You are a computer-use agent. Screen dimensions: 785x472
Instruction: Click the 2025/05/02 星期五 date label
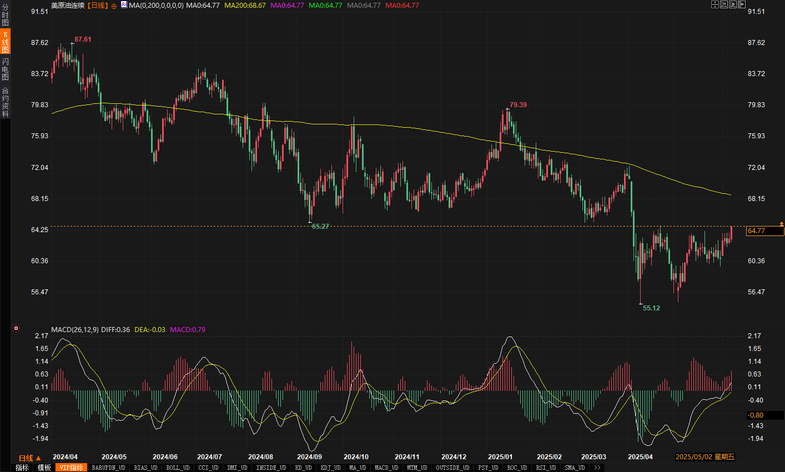[x=705, y=457]
